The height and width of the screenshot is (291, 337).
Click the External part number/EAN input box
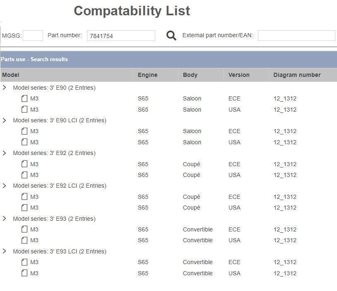click(x=296, y=36)
